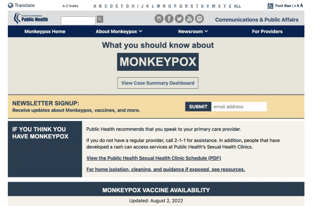Viewport: 317px width, 206px height.
Task: Open the Twitter social icon
Action: point(179,18)
